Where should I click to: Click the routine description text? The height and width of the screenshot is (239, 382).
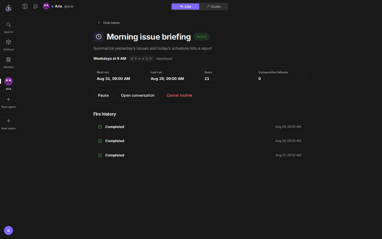coord(153,48)
